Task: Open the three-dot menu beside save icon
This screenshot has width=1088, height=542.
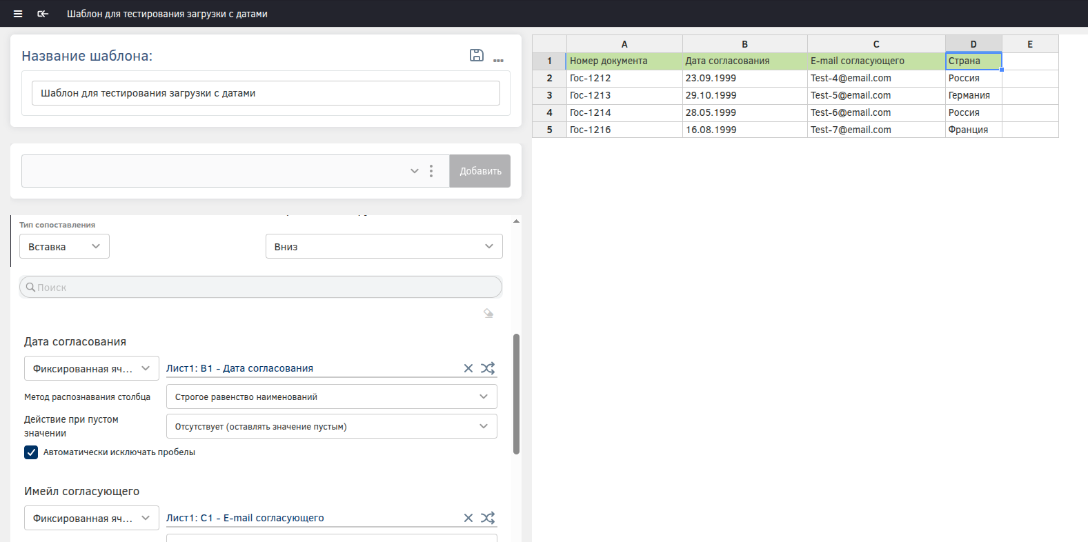Action: click(498, 61)
